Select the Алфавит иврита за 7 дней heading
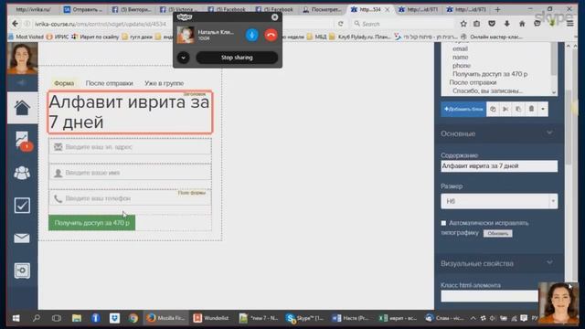Screen dimensions: 585x329 point(130,111)
